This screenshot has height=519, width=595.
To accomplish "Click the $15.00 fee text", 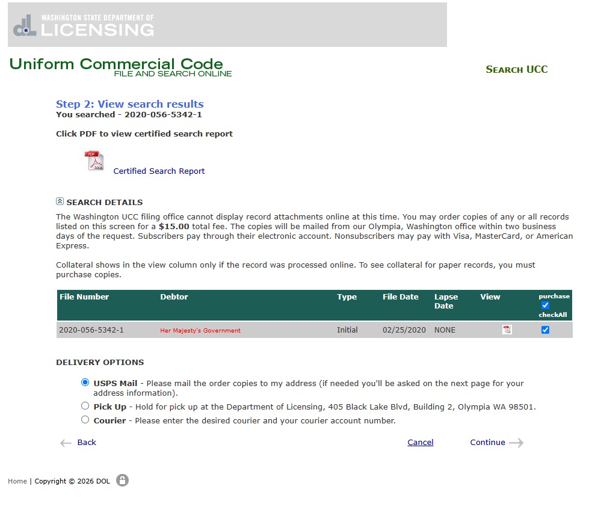I will click(174, 227).
